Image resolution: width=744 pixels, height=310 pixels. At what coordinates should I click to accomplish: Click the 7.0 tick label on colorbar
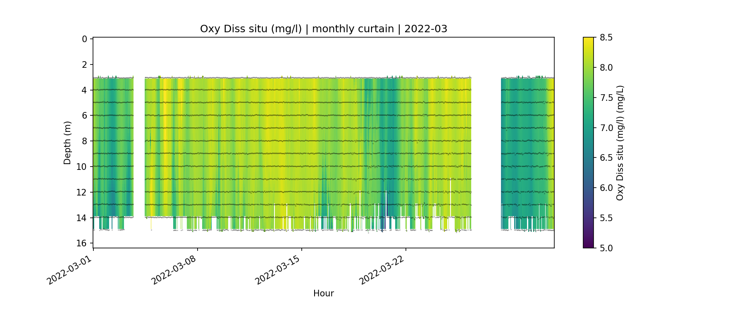point(606,128)
